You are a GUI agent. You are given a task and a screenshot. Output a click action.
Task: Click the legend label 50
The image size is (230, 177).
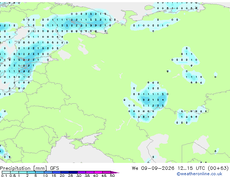[112, 176]
